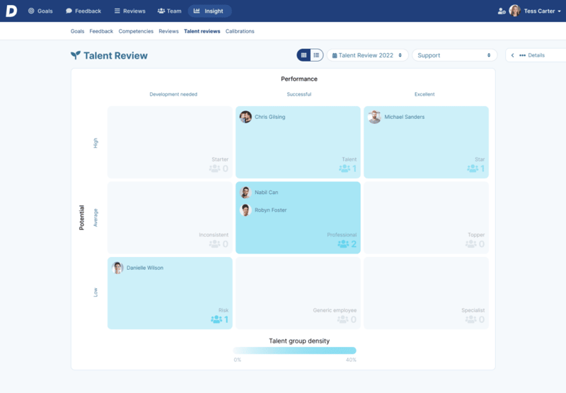
Task: Click Danielle Wilson's avatar in Risk box
Action: 117,268
